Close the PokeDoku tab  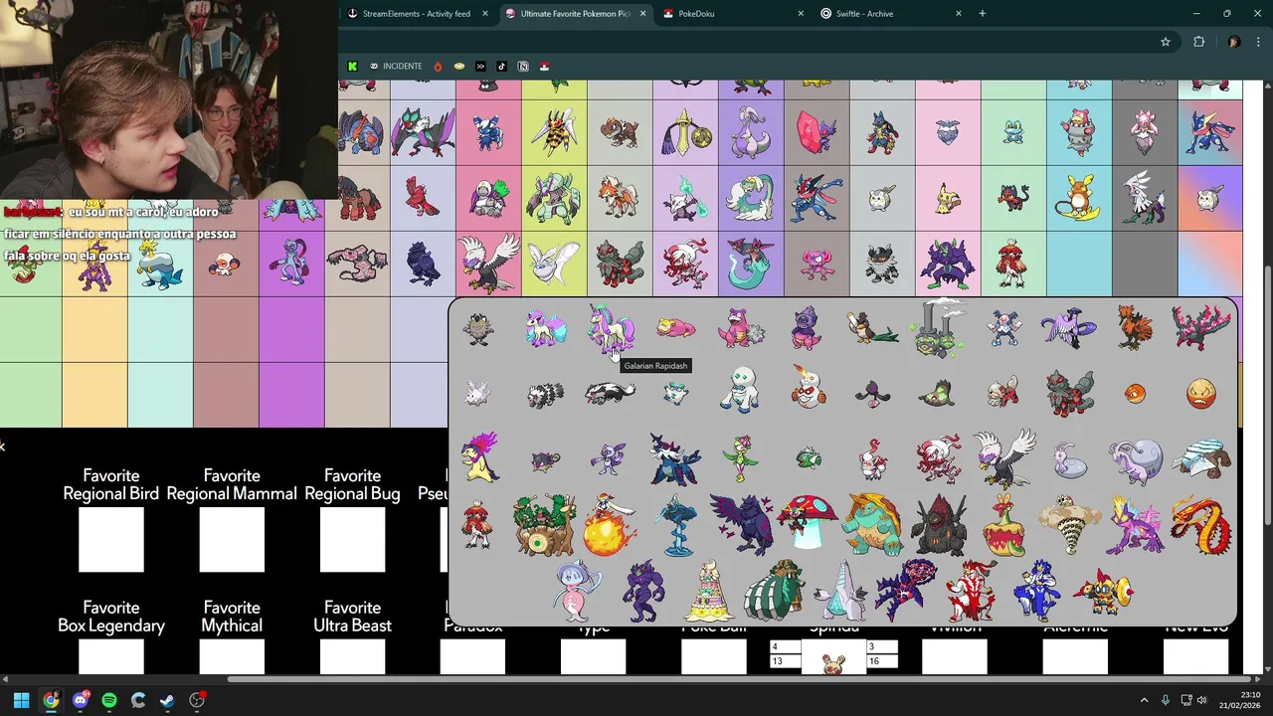[x=801, y=14]
